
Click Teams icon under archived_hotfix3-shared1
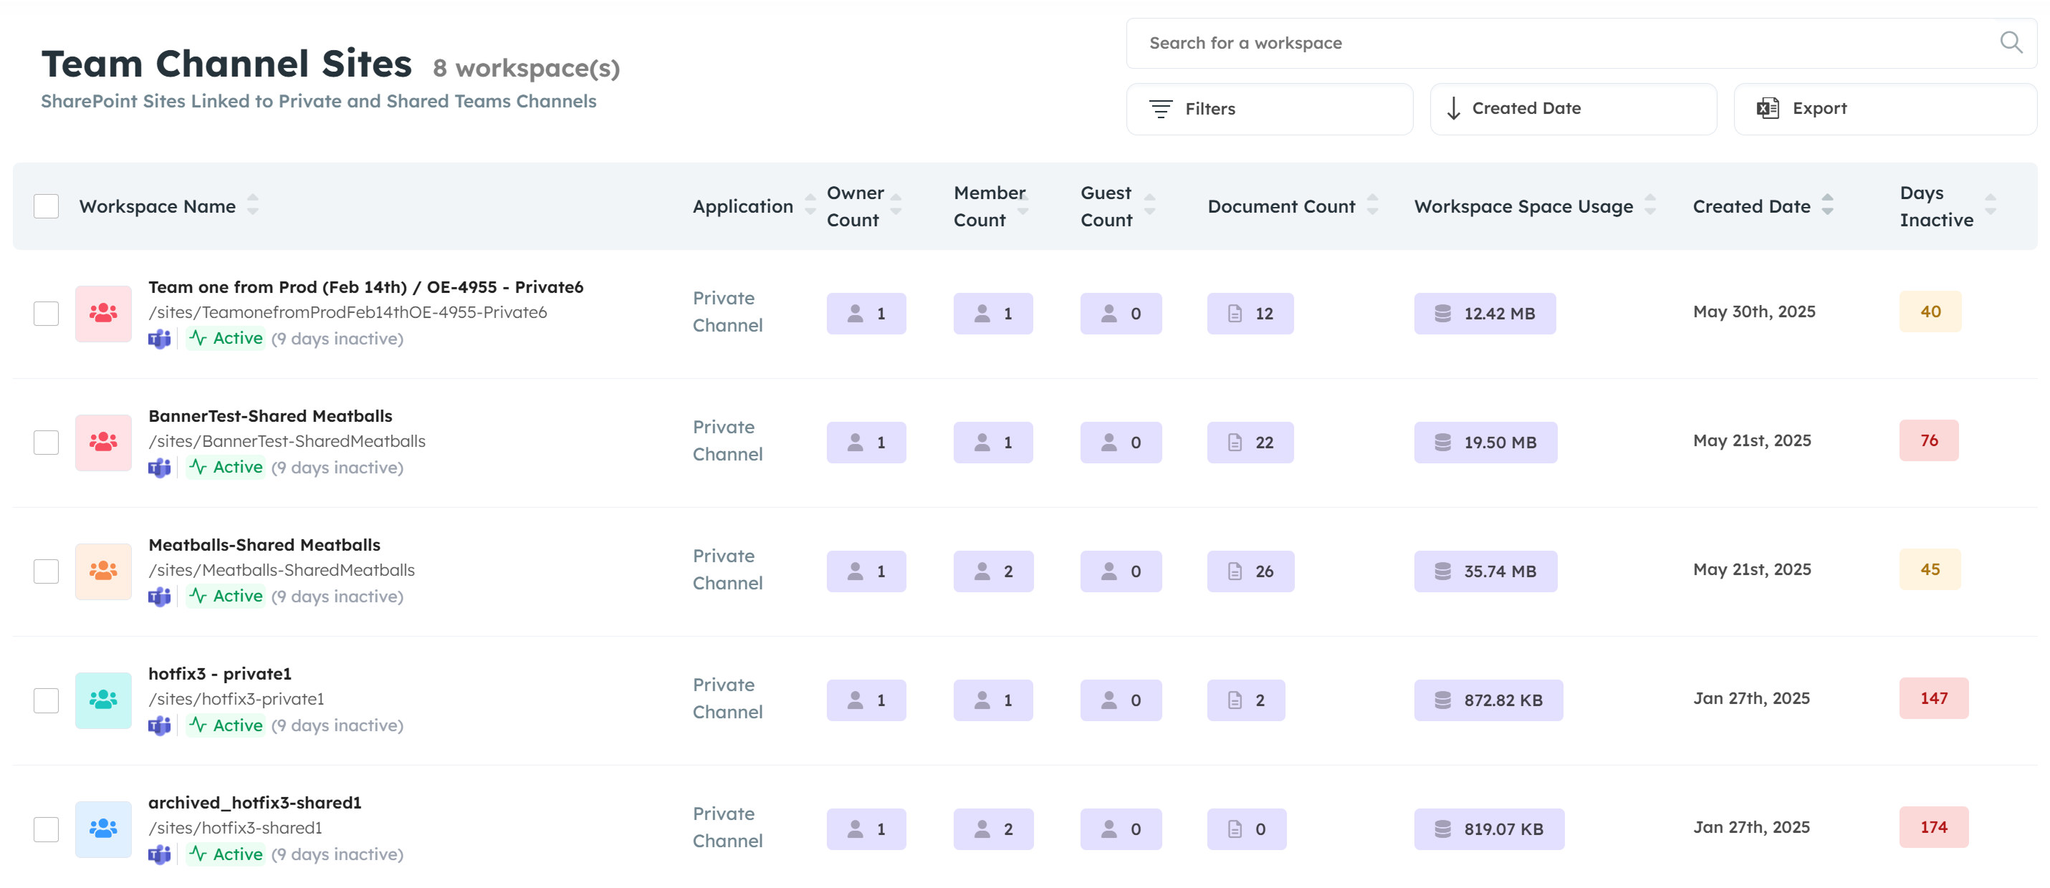159,854
